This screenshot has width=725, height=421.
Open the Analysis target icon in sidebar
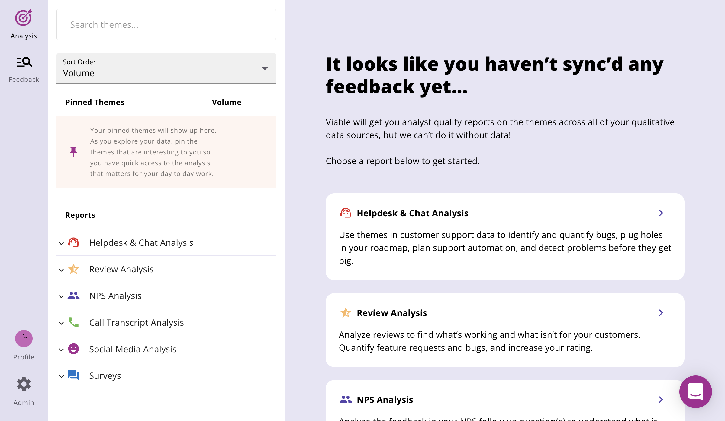click(x=24, y=17)
